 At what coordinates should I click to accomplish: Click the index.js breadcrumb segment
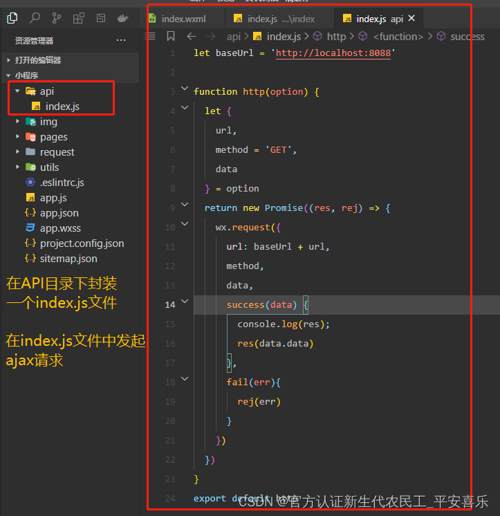pos(284,37)
